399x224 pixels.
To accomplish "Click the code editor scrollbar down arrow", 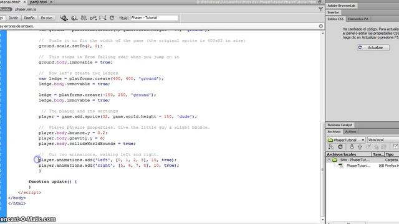I will pyautogui.click(x=323, y=220).
